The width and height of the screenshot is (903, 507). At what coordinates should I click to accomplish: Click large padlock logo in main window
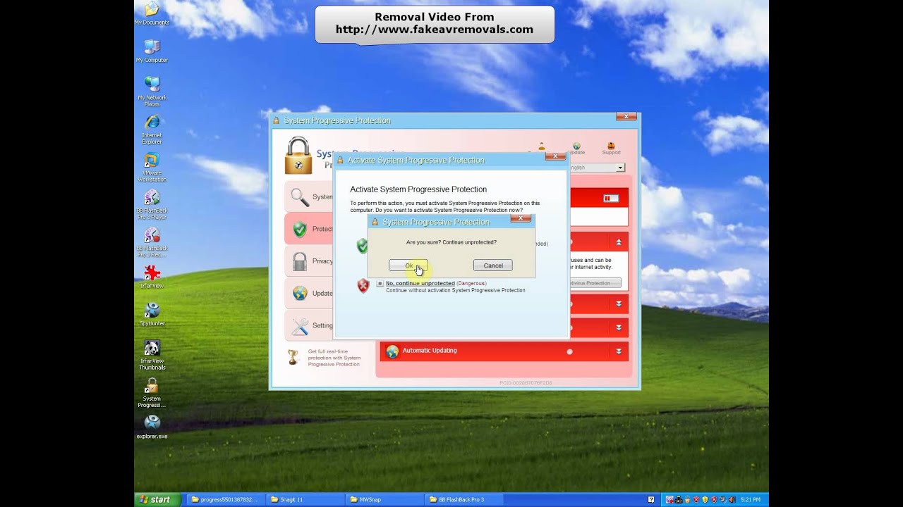coord(298,156)
